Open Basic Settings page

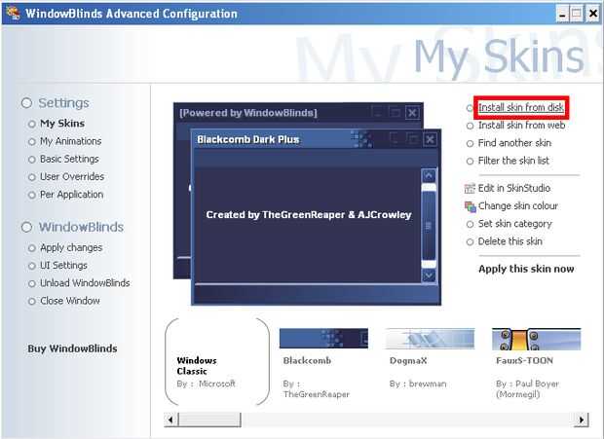pos(69,159)
